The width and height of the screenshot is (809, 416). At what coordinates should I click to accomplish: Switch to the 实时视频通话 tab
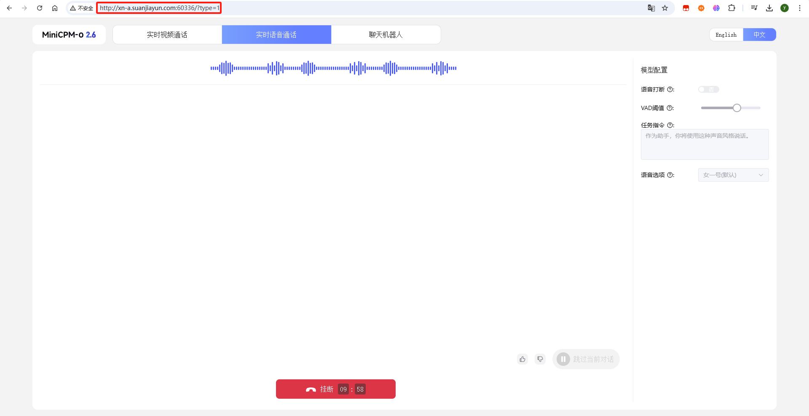pyautogui.click(x=167, y=35)
